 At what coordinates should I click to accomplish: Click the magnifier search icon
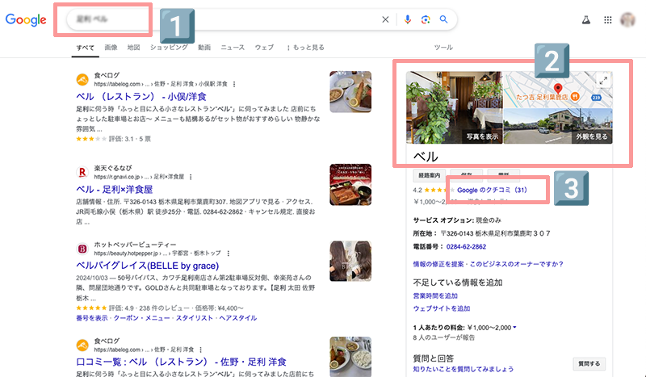click(x=443, y=19)
